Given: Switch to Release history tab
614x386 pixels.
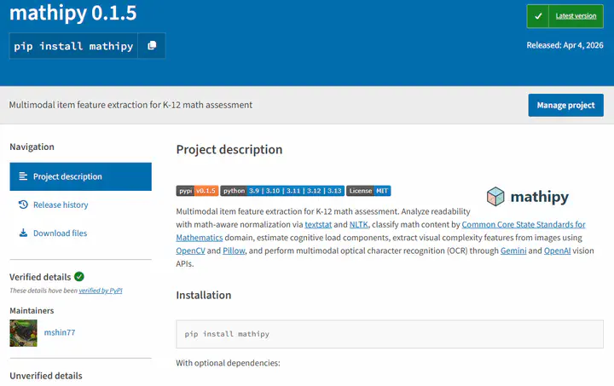Looking at the screenshot, I should tap(60, 205).
